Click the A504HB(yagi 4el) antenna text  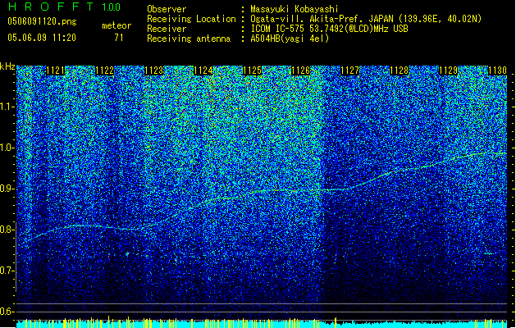(x=290, y=39)
